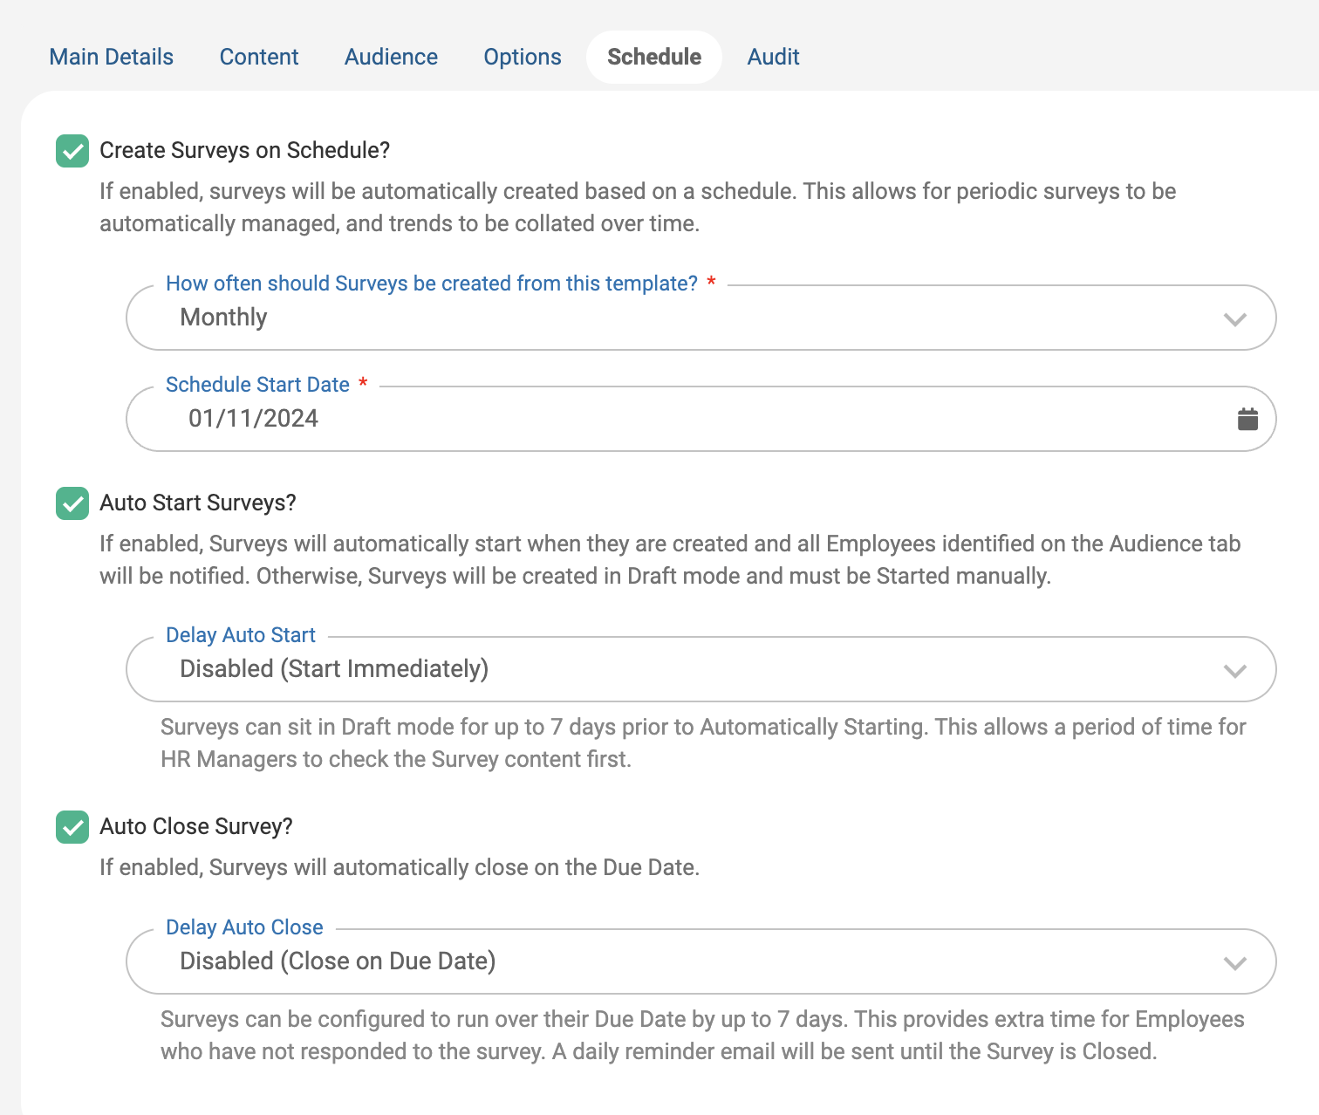This screenshot has width=1319, height=1115.
Task: Toggle the Auto Start Surveys checkbox
Action: (x=72, y=503)
